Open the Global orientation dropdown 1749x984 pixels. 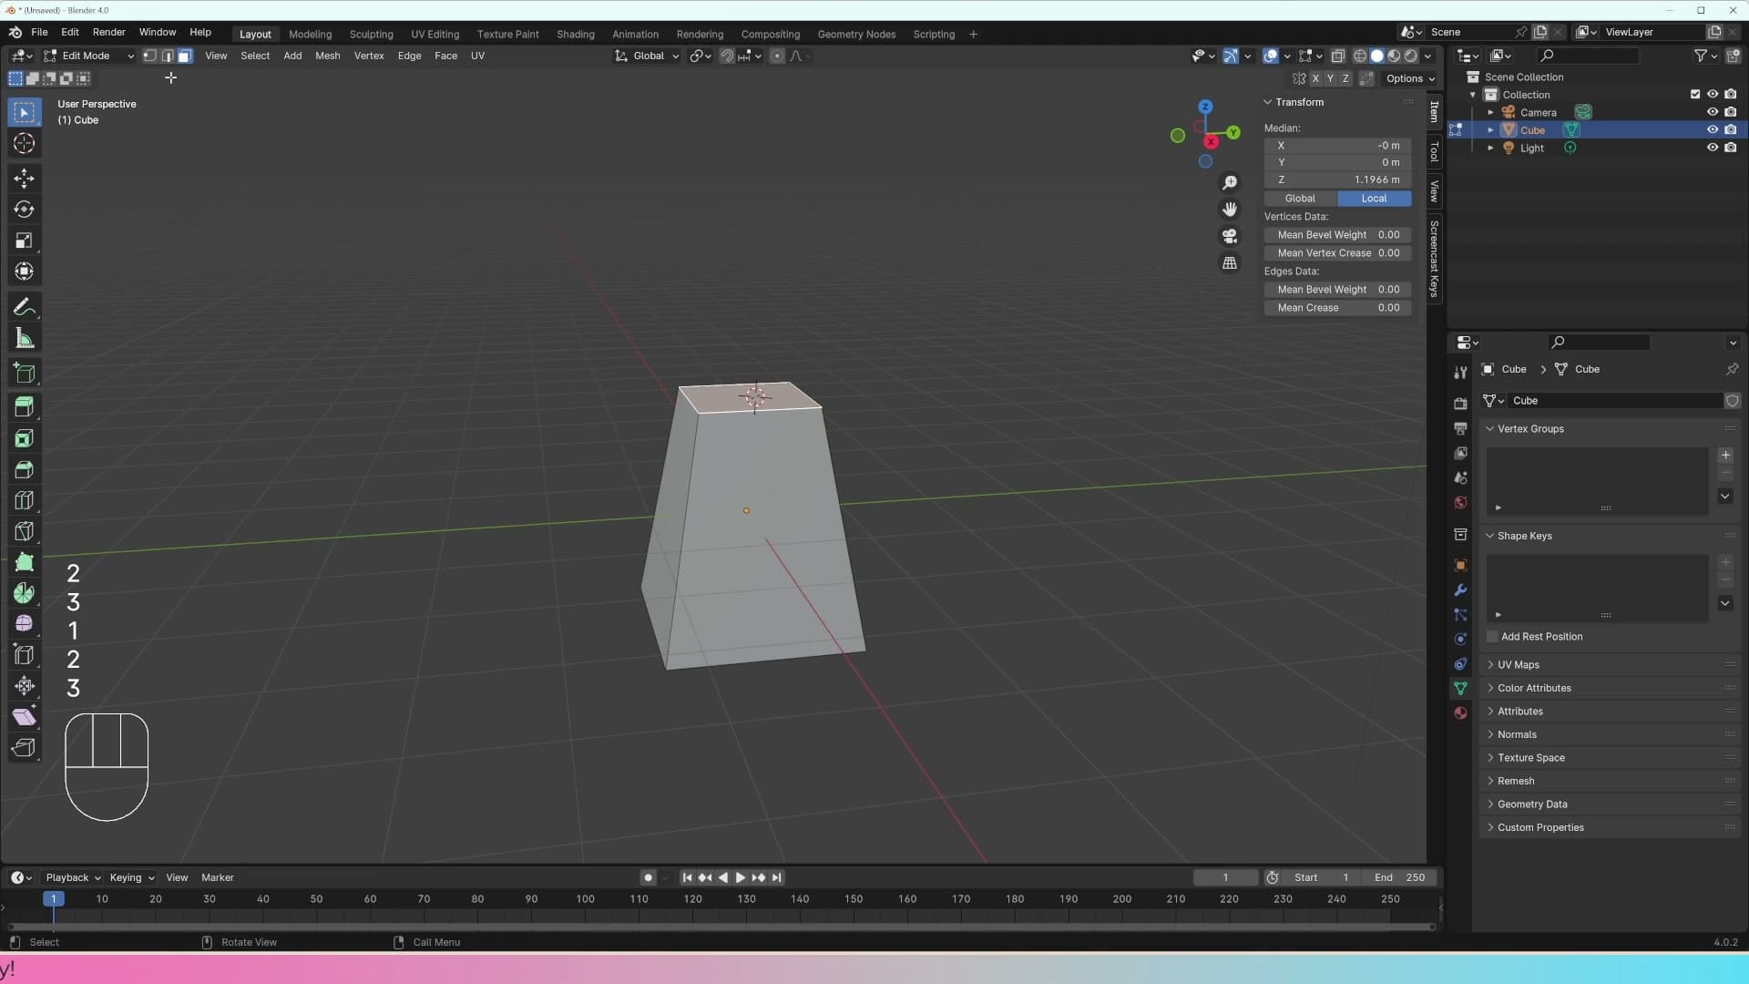point(647,56)
